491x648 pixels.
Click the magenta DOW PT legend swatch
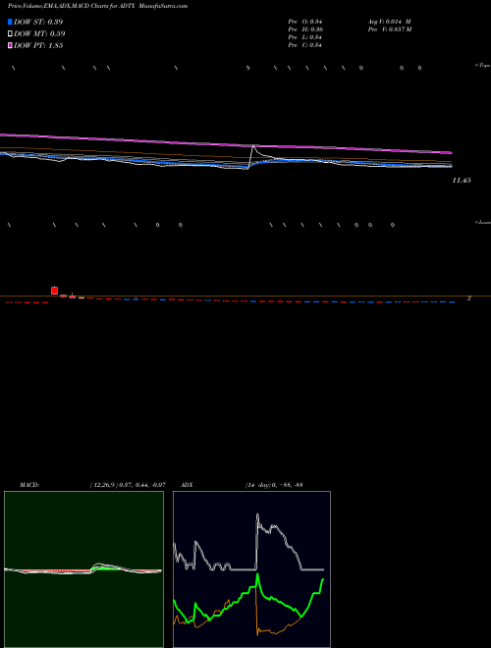pos(11,45)
